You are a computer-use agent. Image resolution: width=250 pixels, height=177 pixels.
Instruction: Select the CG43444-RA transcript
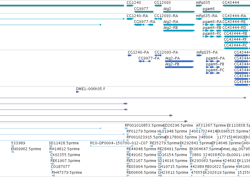pos(236,19)
